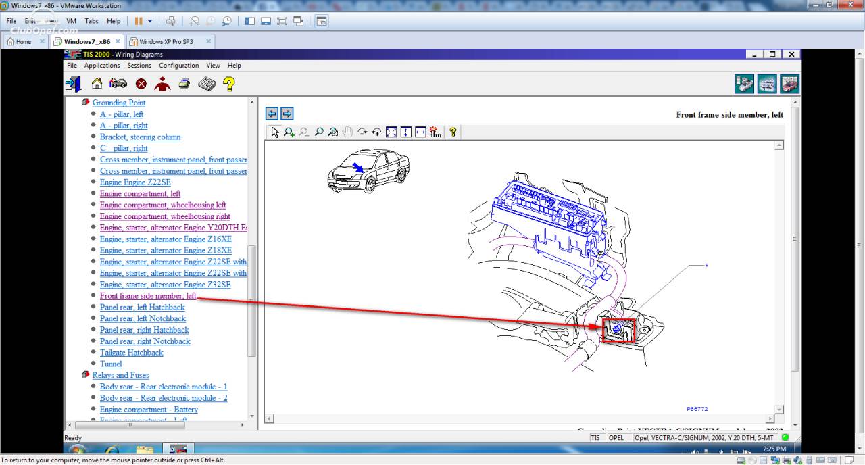Open the folder icon on the guest taskbar
Image resolution: width=865 pixels, height=465 pixels.
(x=145, y=449)
